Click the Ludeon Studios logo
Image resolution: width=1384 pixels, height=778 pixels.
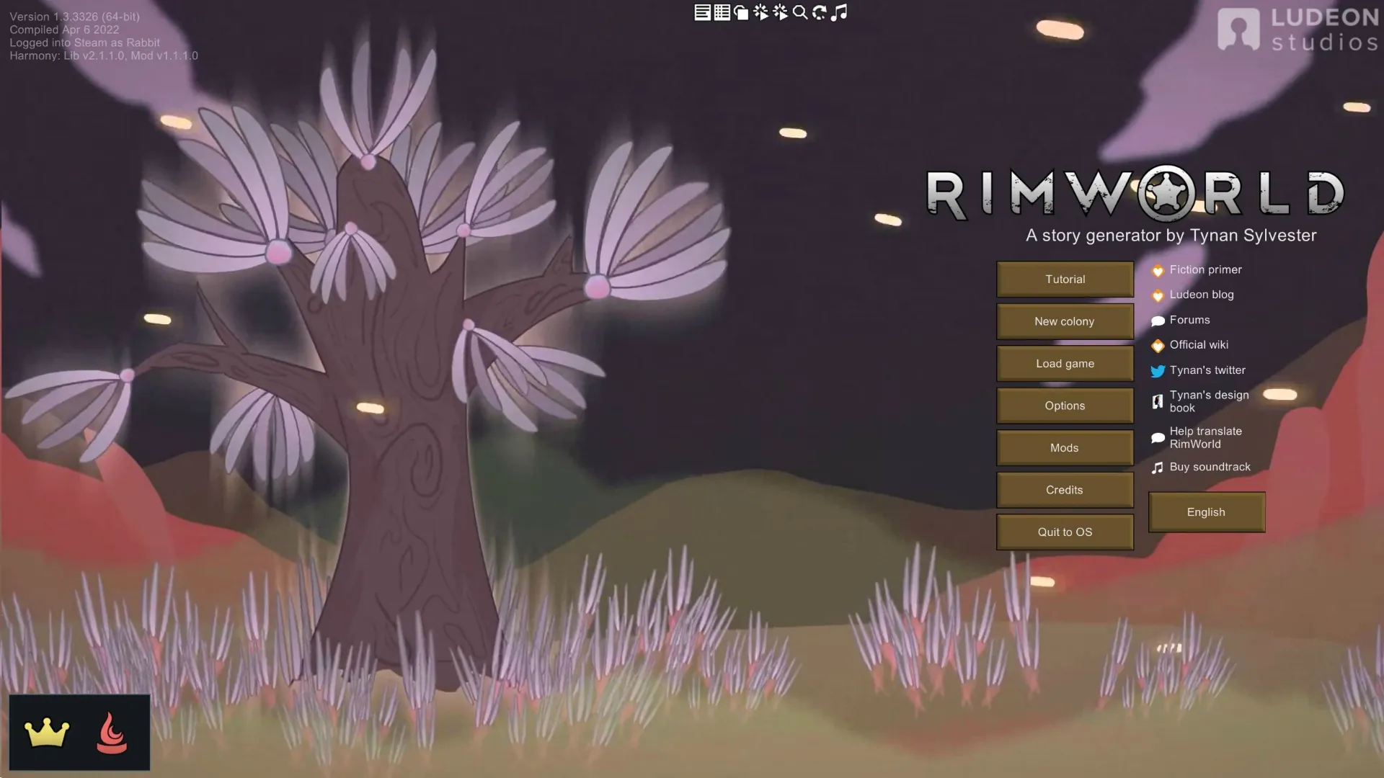tap(1297, 30)
